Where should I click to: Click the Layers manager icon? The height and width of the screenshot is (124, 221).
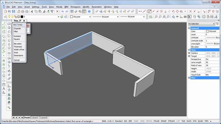coord(6,17)
